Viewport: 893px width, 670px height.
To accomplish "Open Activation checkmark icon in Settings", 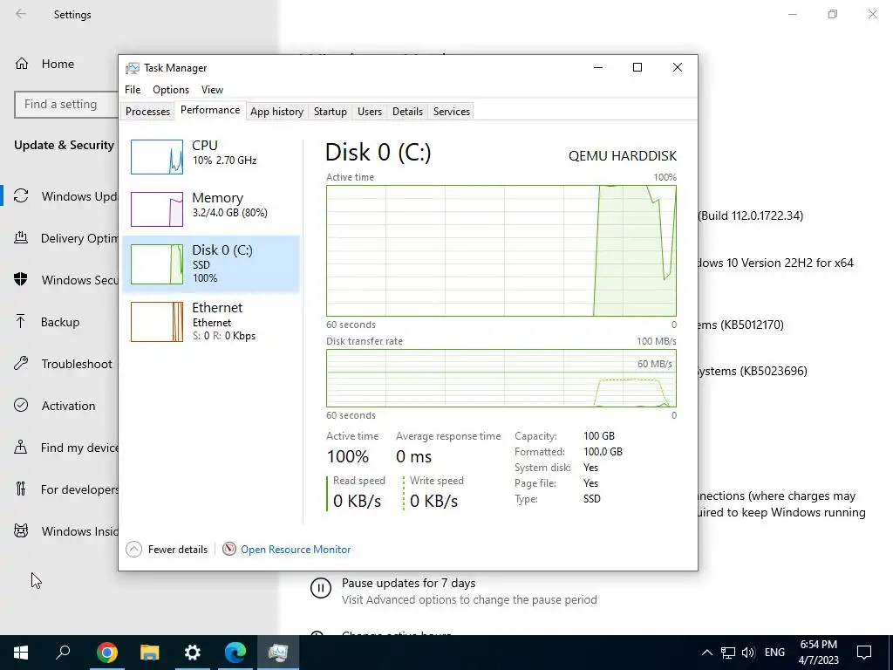I will click(21, 405).
